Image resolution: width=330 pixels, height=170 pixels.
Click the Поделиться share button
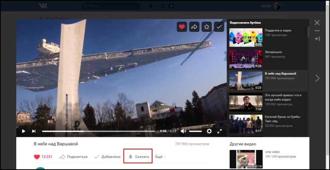pos(74,157)
